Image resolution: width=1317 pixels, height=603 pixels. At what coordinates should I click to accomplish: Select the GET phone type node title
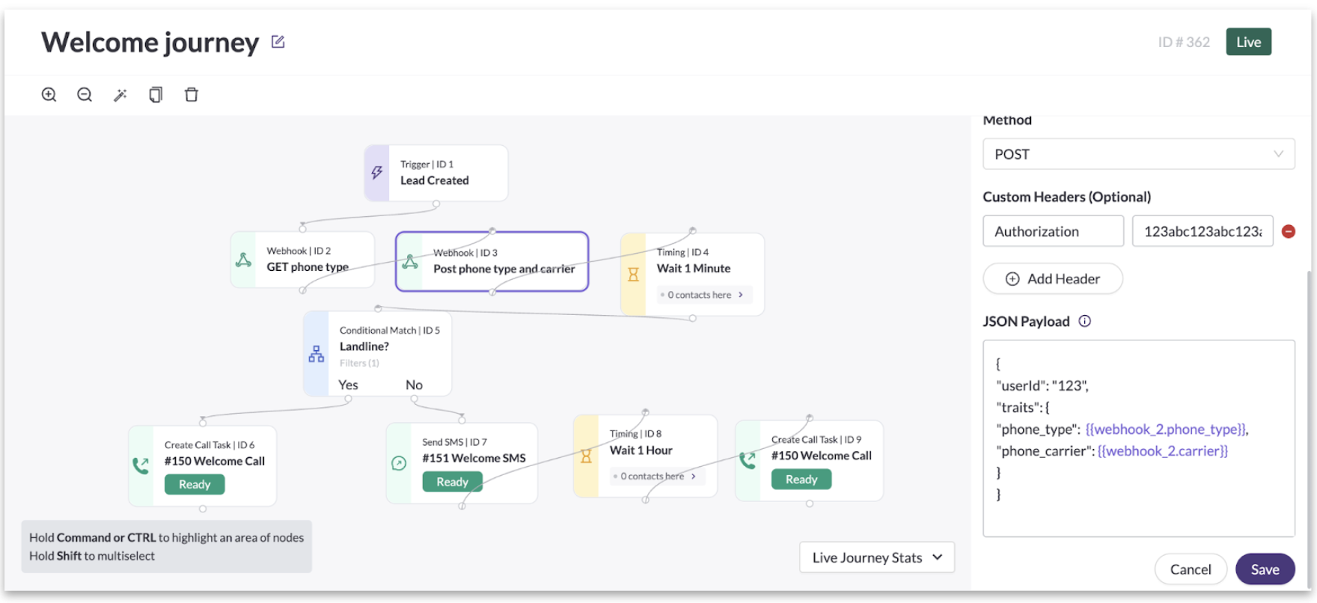pos(308,267)
